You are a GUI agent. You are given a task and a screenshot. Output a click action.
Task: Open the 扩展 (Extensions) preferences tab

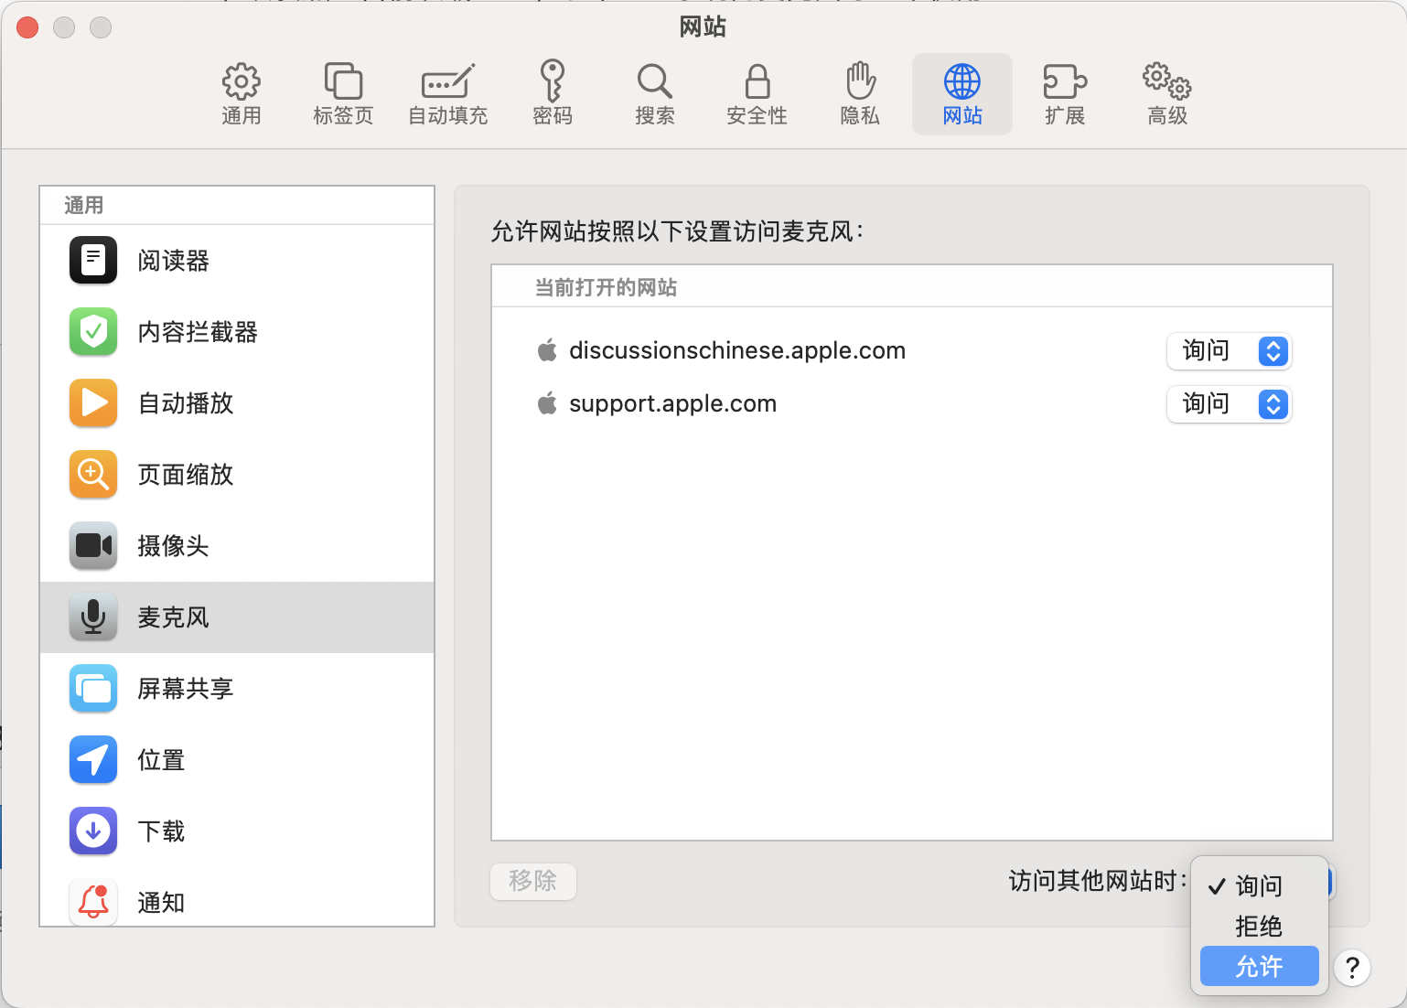(x=1065, y=94)
